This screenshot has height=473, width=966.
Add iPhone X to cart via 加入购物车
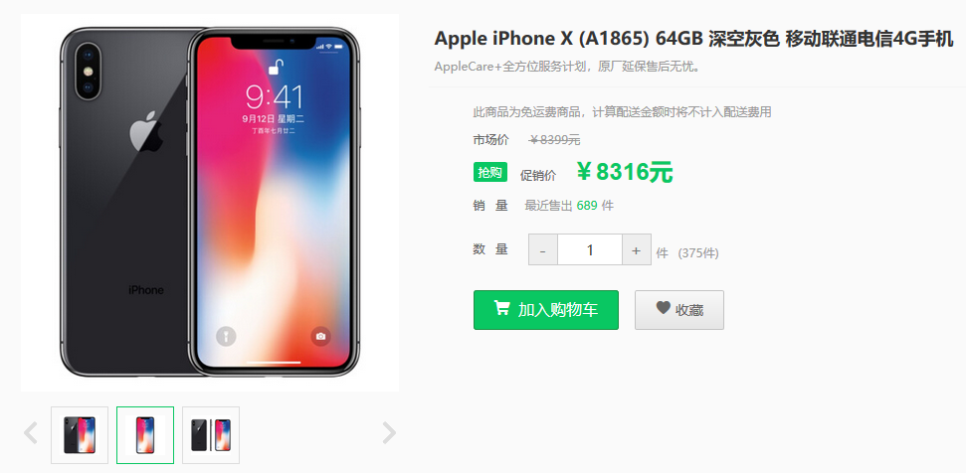pos(546,310)
